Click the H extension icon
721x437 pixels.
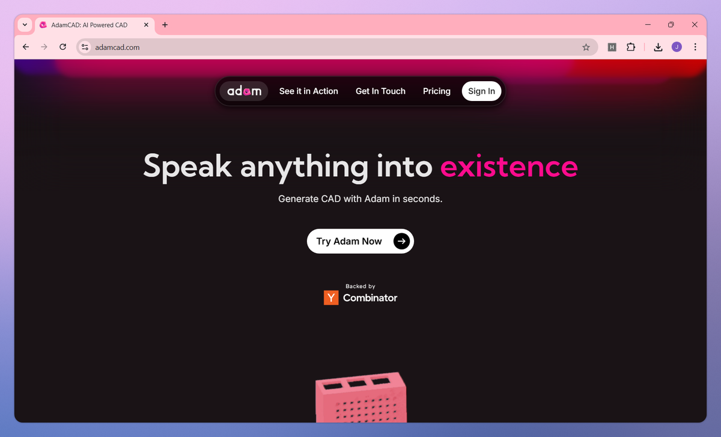(612, 47)
